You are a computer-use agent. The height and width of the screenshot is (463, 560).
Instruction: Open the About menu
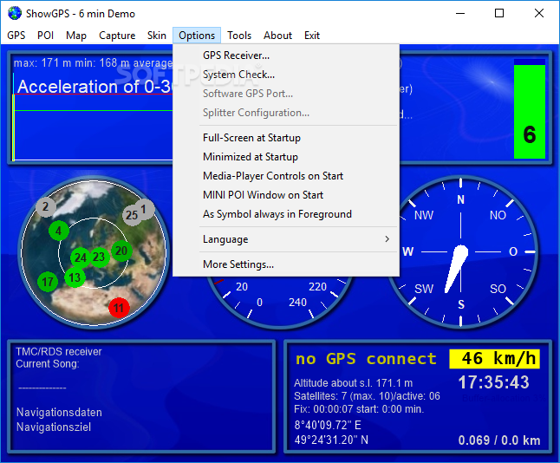point(278,36)
